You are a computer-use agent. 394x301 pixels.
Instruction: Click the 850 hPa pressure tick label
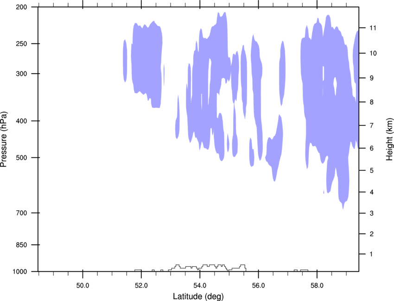click(21, 245)
